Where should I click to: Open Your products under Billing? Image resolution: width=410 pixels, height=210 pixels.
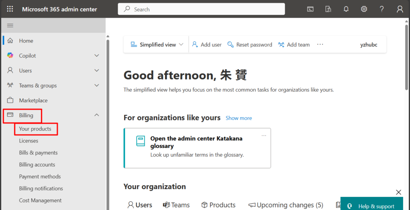[x=35, y=129]
